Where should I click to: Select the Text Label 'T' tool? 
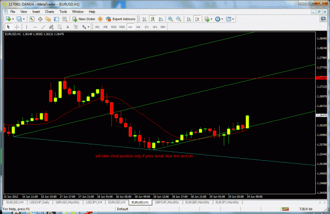76,27
